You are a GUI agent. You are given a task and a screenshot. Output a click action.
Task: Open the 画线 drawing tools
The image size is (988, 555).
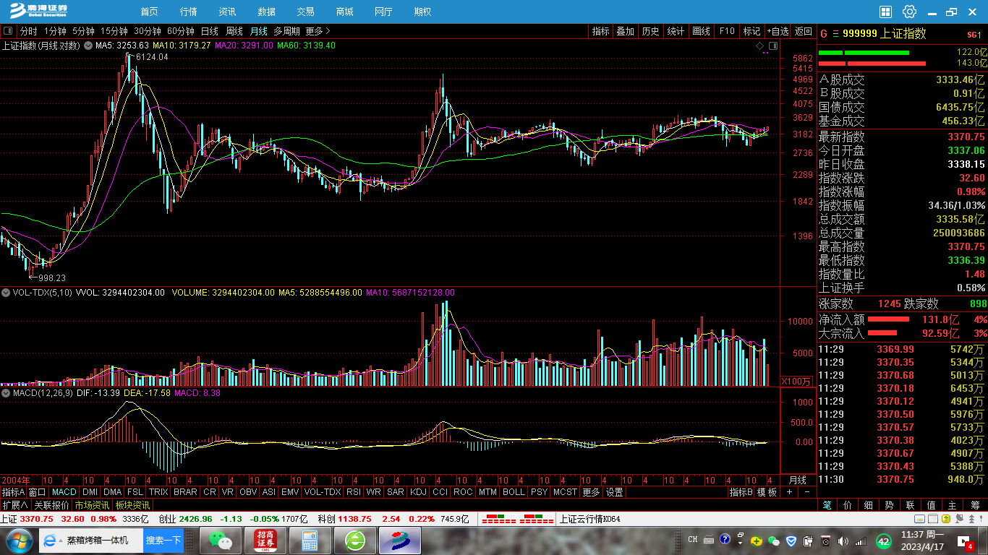click(702, 31)
